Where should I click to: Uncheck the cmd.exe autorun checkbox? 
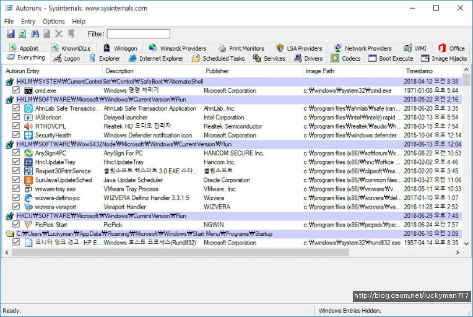point(16,90)
